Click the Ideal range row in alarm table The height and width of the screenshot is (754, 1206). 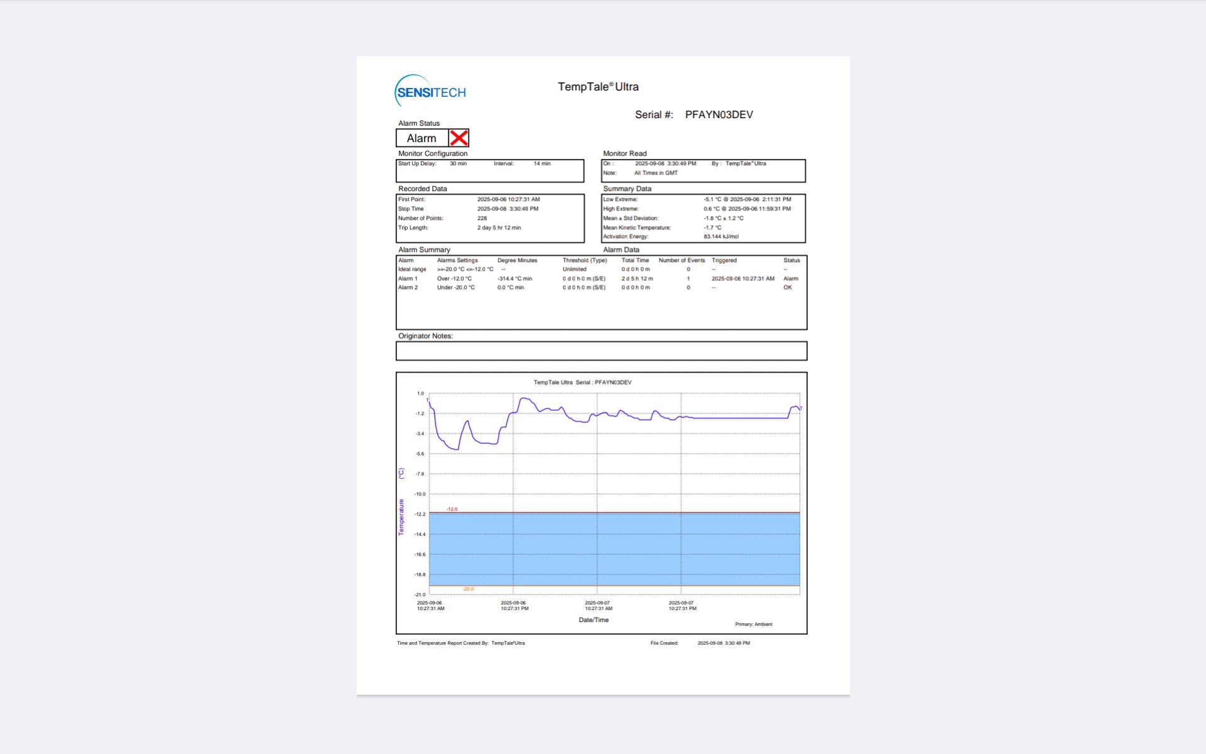[412, 269]
